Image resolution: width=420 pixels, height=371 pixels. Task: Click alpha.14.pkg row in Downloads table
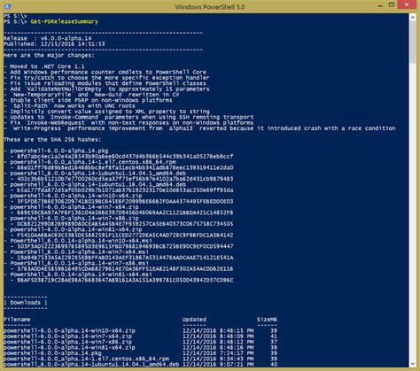141,353
